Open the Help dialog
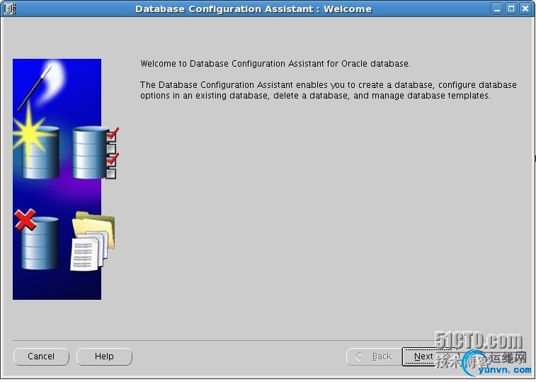Screen dimensions: 536x382 pyautogui.click(x=104, y=356)
